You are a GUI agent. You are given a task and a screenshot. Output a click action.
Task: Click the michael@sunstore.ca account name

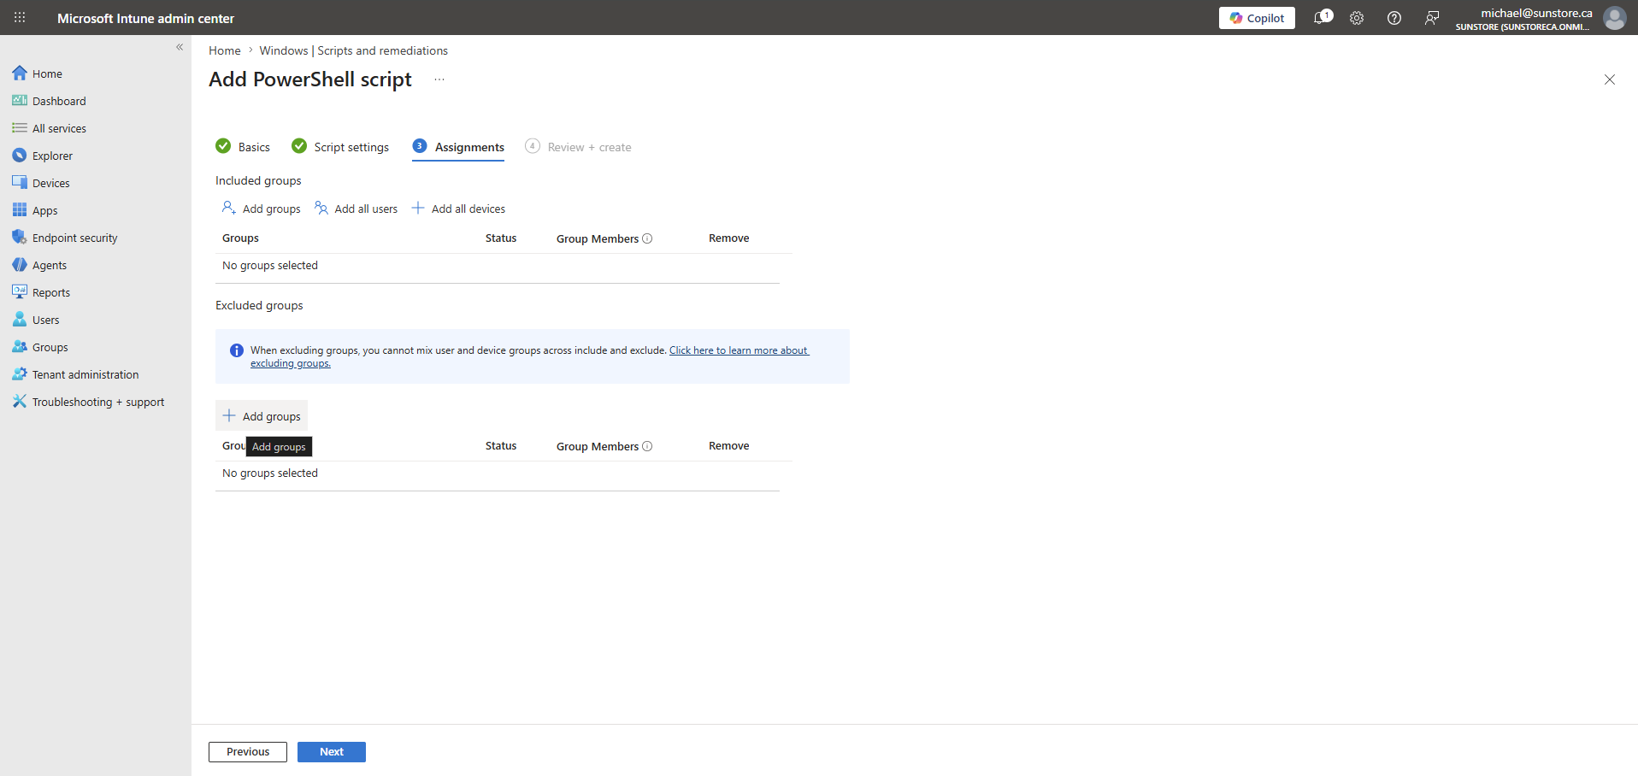pos(1536,13)
